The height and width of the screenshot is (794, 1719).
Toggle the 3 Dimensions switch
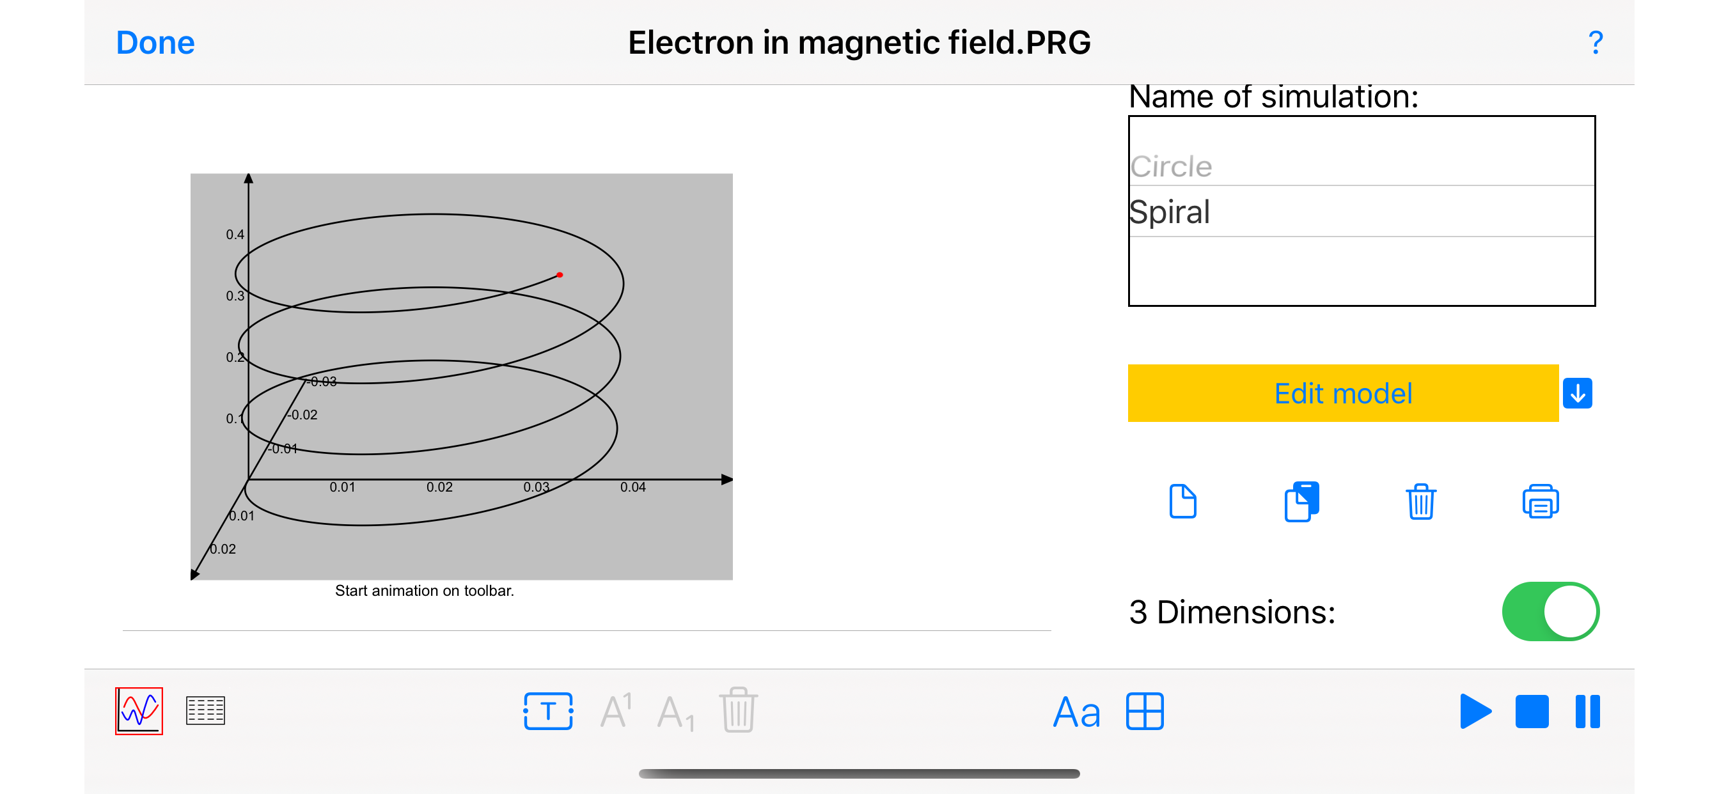click(1550, 611)
